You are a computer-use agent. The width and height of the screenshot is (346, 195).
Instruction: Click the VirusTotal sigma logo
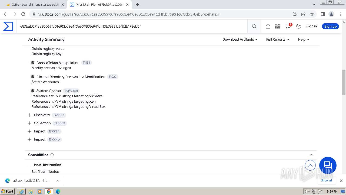pyautogui.click(x=8, y=26)
